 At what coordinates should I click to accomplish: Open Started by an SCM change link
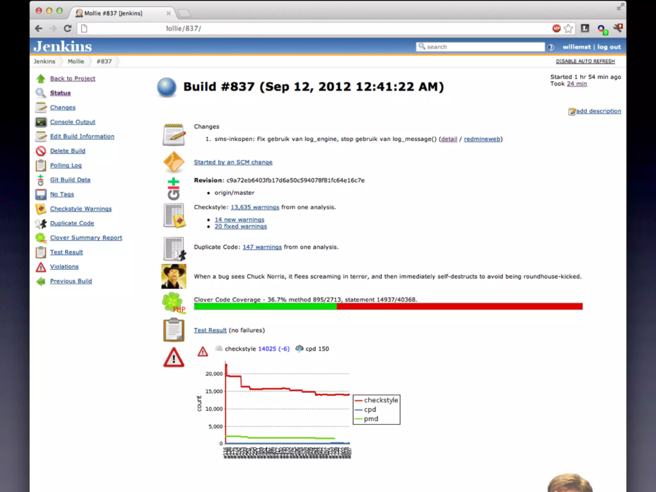pyautogui.click(x=233, y=162)
